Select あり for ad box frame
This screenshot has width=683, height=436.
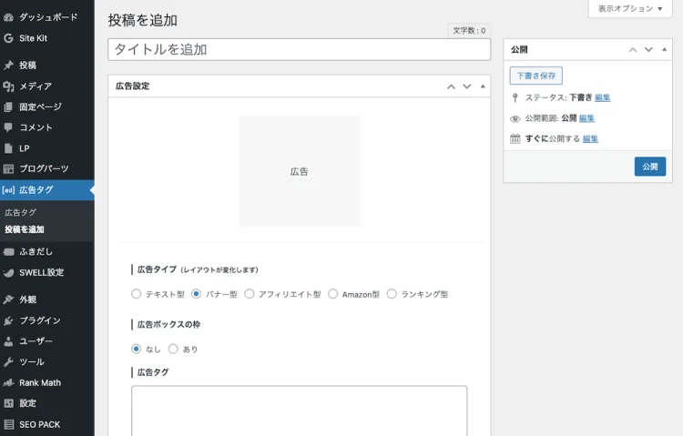coord(173,349)
